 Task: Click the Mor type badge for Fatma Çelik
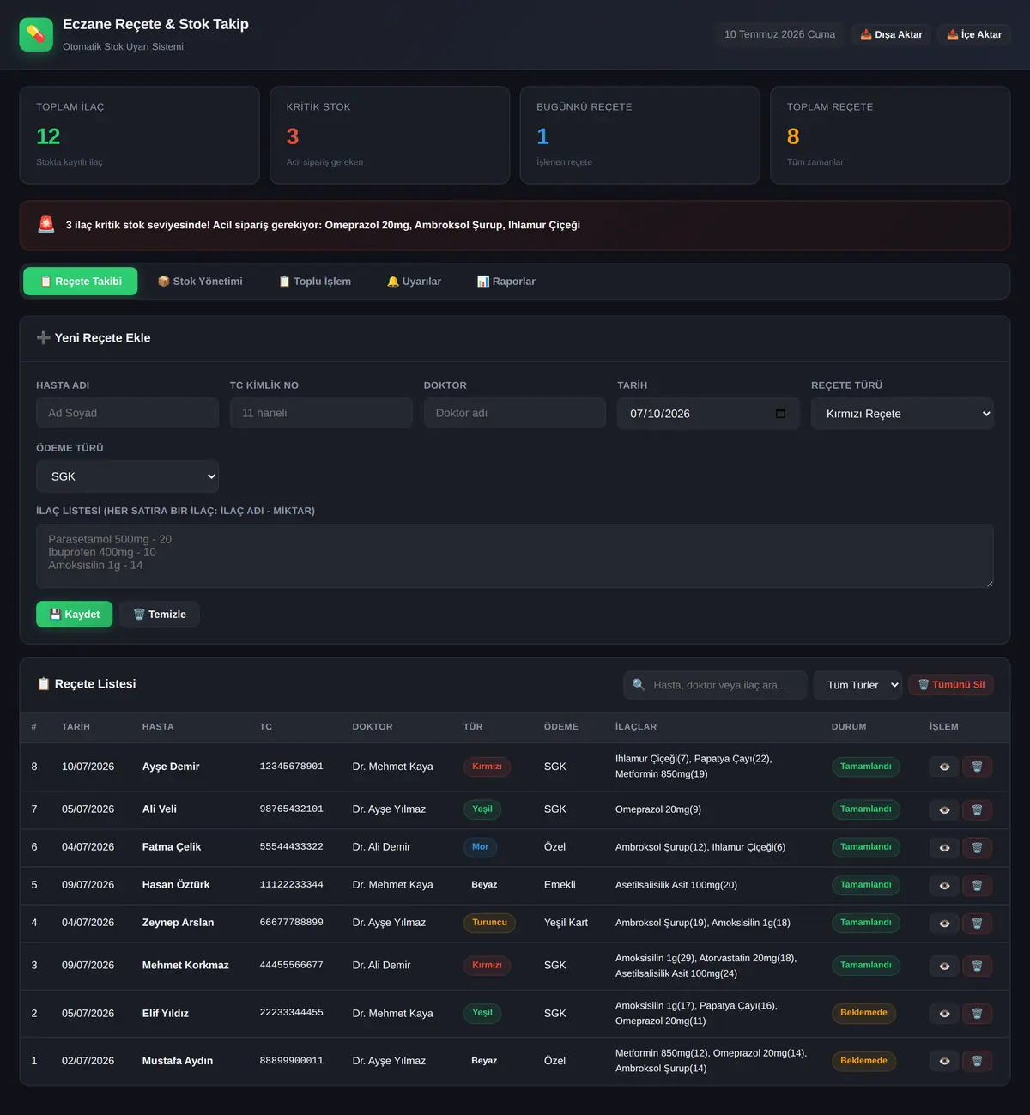point(480,847)
